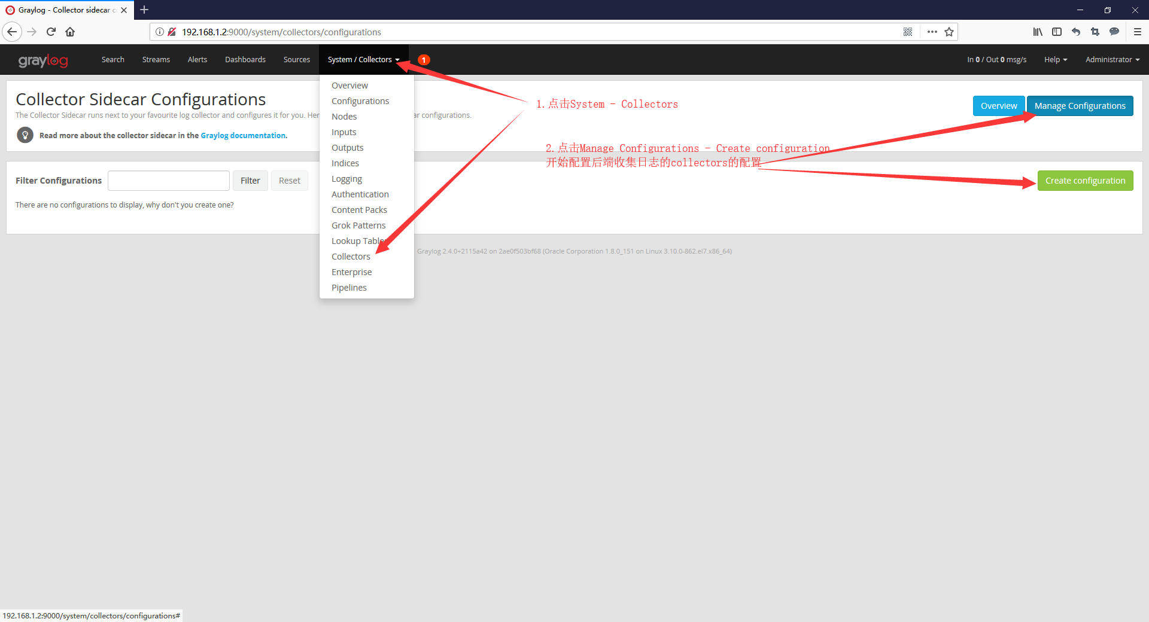Click the chat bubble toolbar icon
The image size is (1149, 622).
click(1114, 32)
